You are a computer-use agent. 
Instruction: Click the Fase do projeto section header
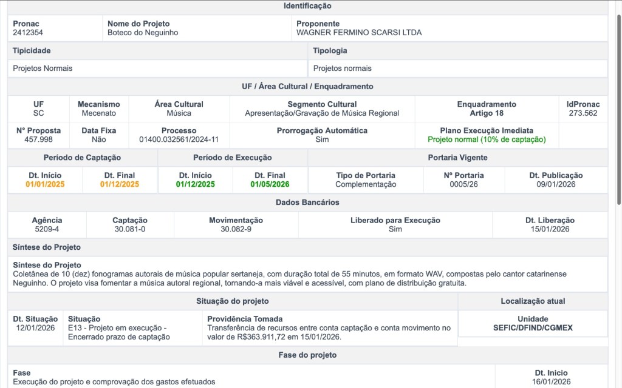point(307,355)
